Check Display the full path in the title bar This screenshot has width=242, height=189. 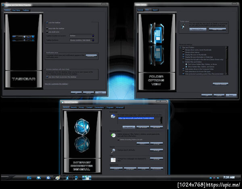point(184,60)
